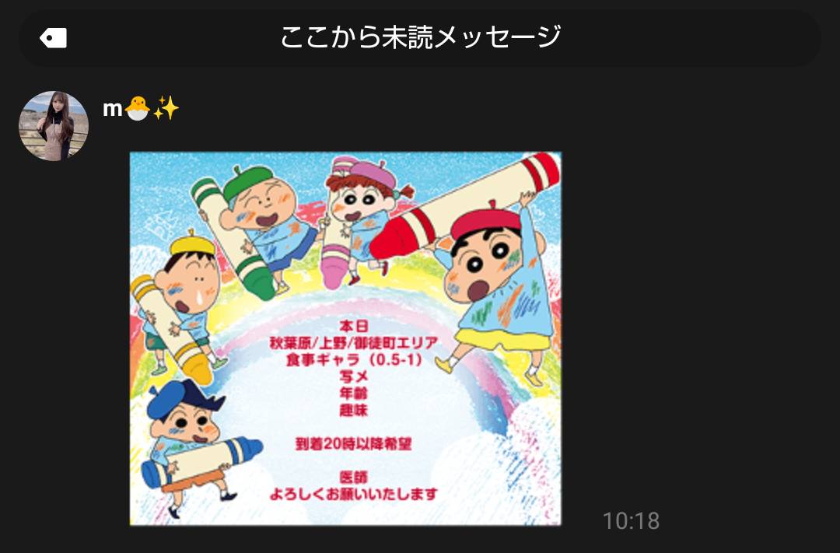The image size is (840, 553).
Task: Select the sender name letter "m"
Action: (113, 110)
